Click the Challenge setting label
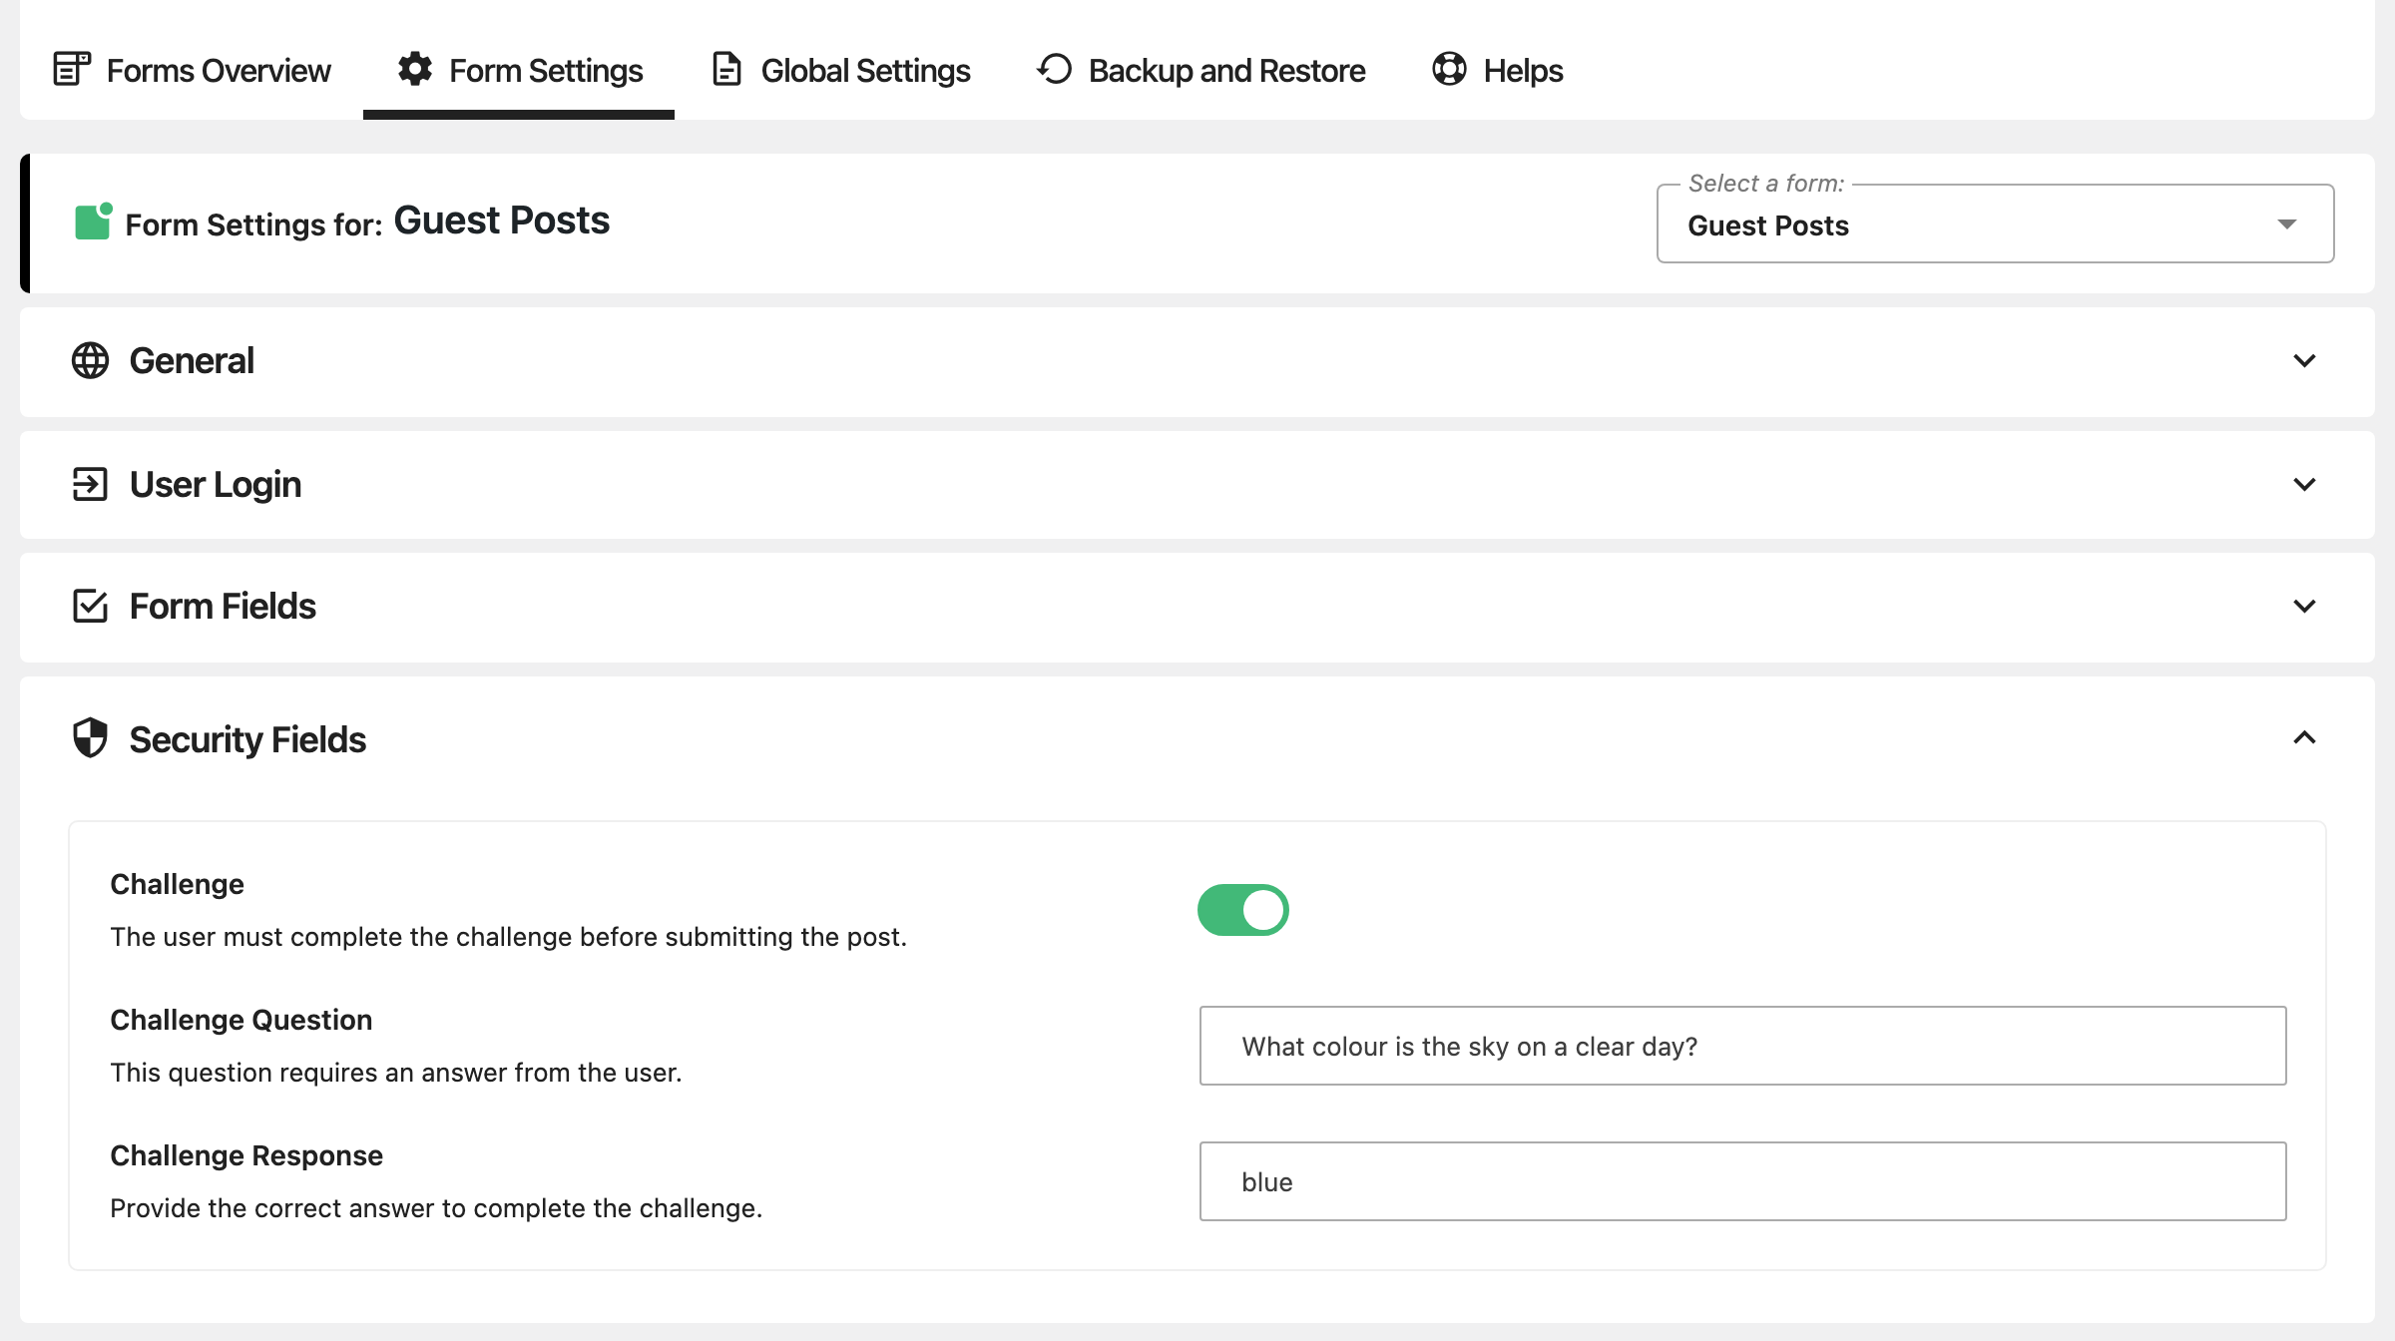 [177, 884]
